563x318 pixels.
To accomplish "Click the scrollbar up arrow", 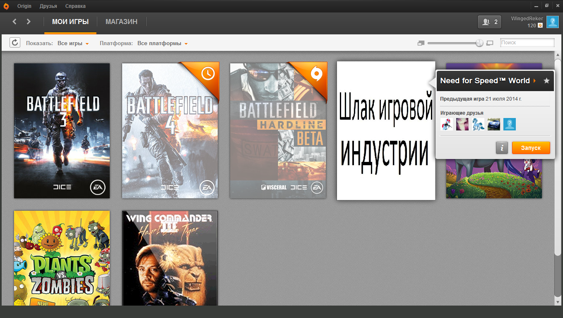I will [558, 55].
